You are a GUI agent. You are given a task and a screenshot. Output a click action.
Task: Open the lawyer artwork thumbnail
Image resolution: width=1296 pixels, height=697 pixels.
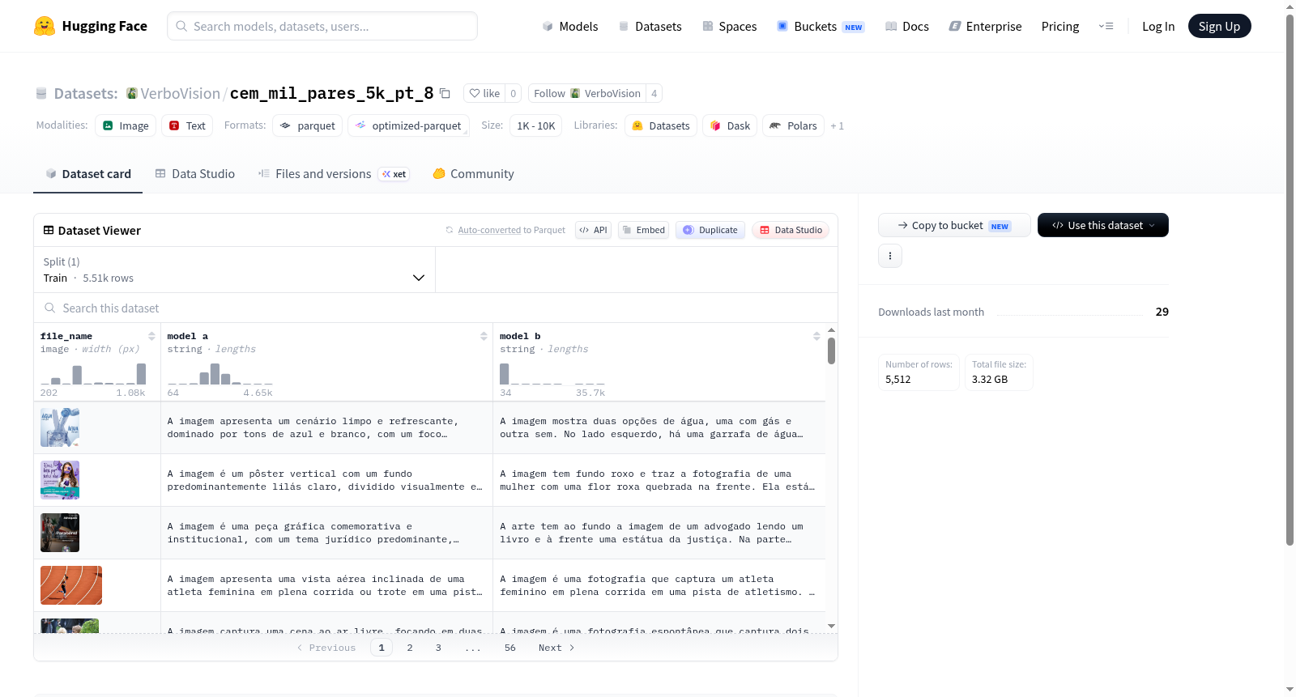tap(60, 533)
